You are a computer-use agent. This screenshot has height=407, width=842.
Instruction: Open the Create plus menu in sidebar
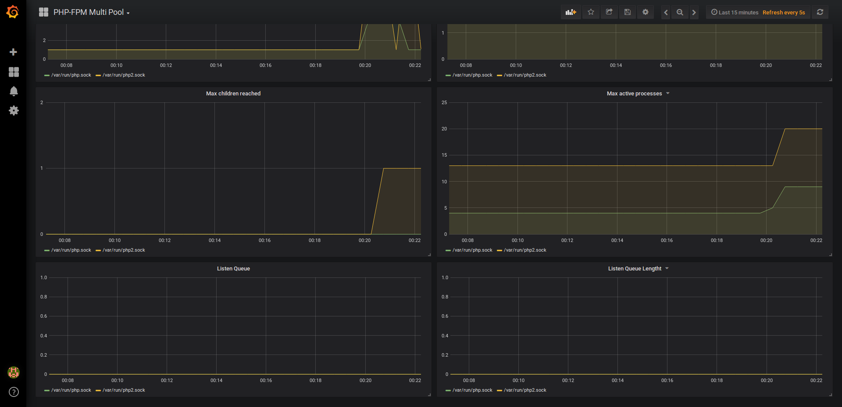14,52
